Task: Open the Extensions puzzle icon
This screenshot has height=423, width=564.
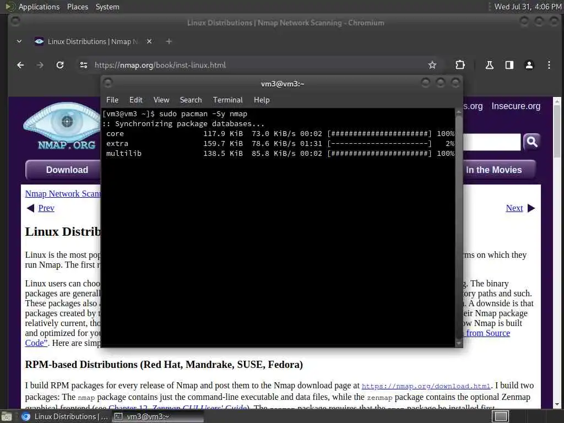Action: pyautogui.click(x=460, y=65)
